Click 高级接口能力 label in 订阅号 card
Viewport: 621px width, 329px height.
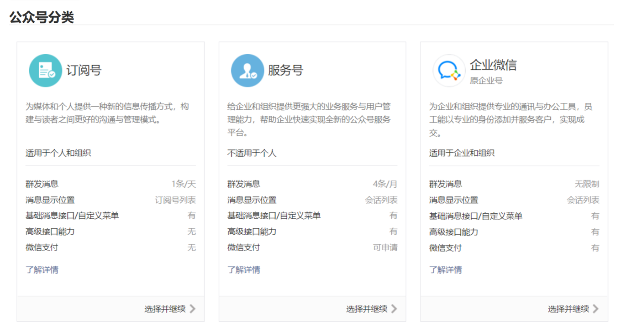tap(50, 231)
